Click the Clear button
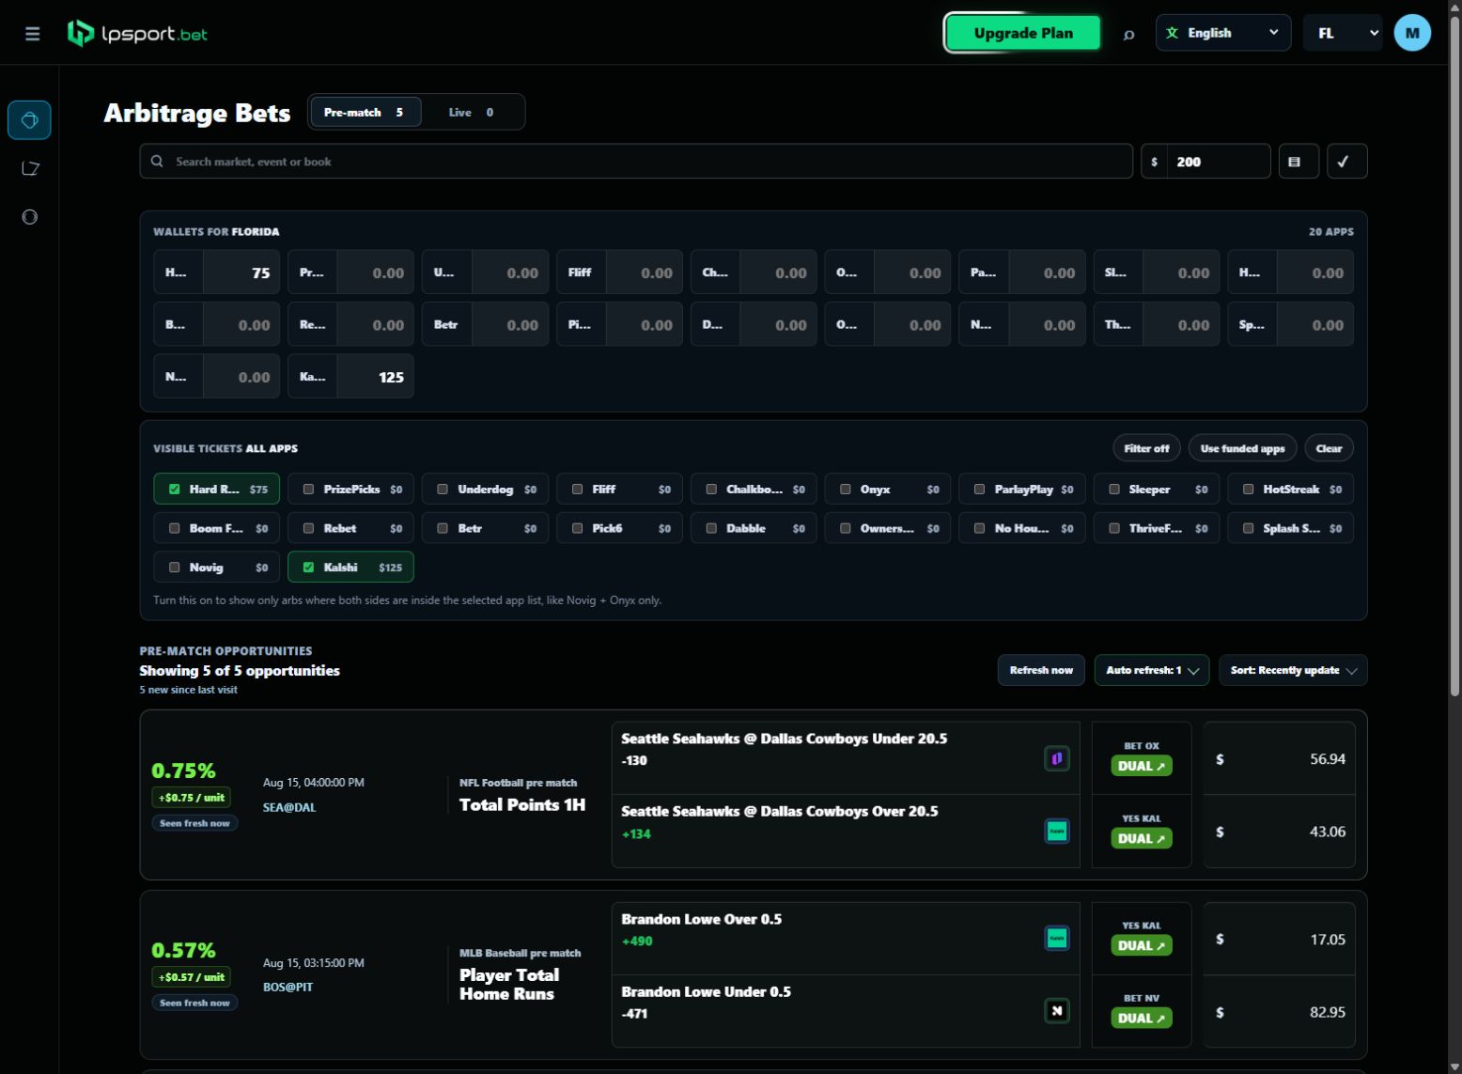 tap(1329, 448)
